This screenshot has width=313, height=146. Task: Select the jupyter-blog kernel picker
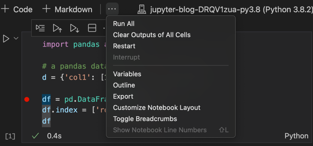coord(225,9)
